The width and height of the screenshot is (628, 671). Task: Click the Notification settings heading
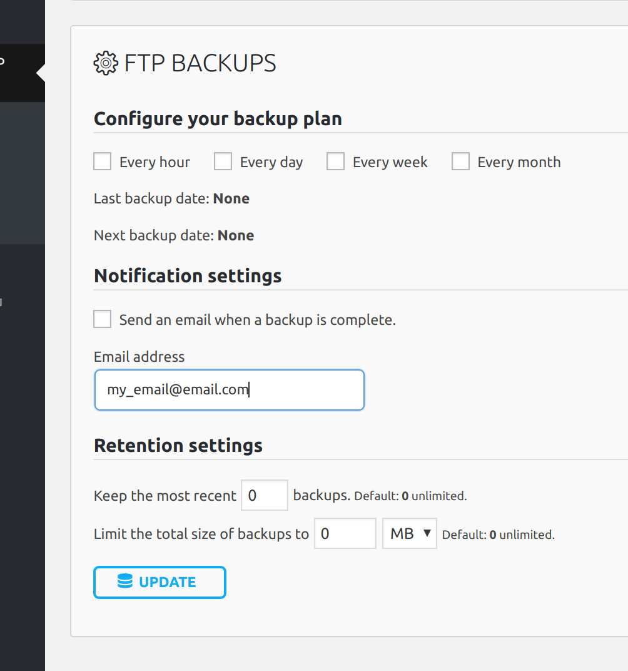pos(188,276)
